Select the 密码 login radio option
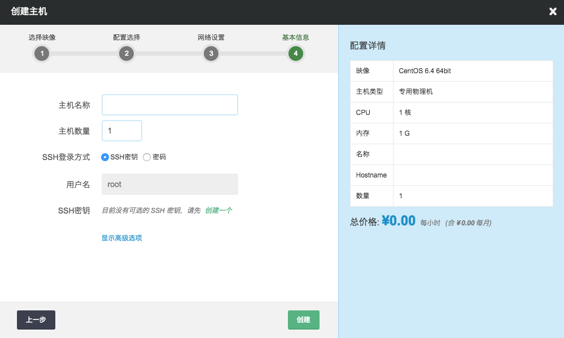564x338 pixels. 147,157
